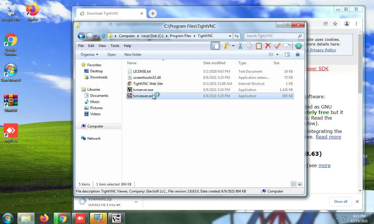374x224 pixels.
Task: Open the Edit menu
Action: pyautogui.click(x=91, y=46)
